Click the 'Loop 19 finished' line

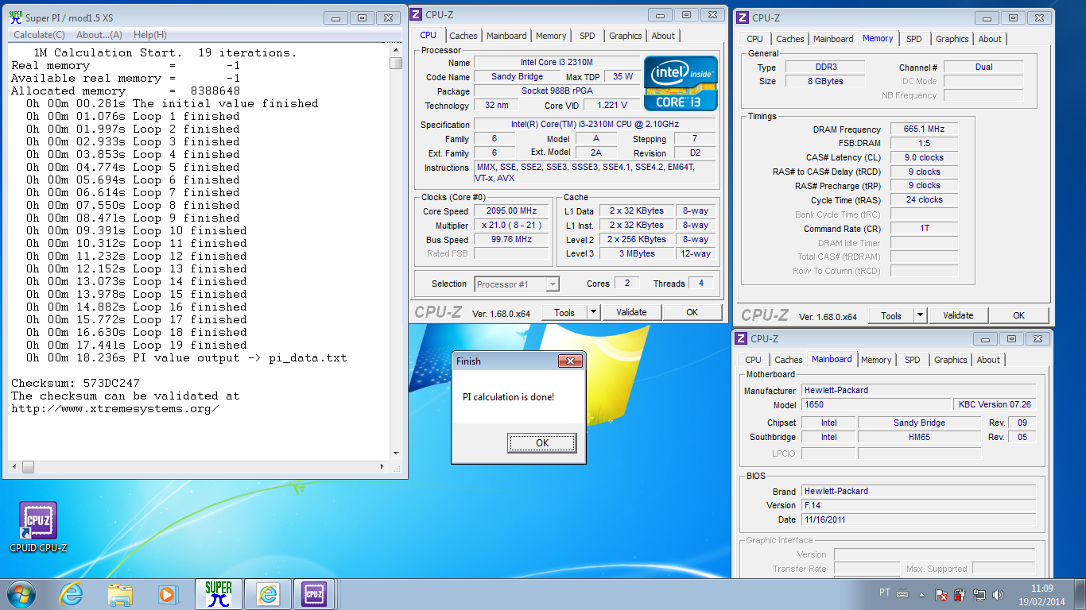tap(189, 345)
